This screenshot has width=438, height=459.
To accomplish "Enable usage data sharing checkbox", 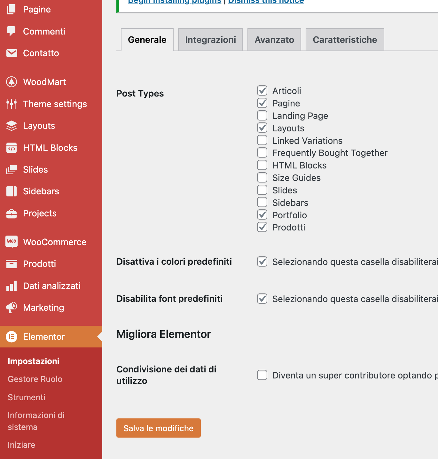I will pyautogui.click(x=262, y=375).
